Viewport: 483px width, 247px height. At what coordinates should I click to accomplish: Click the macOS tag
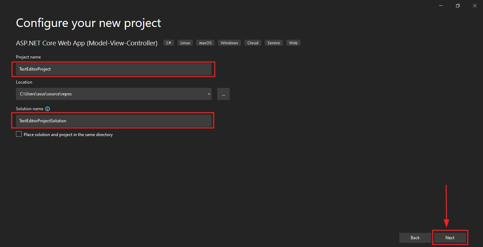[x=206, y=43]
